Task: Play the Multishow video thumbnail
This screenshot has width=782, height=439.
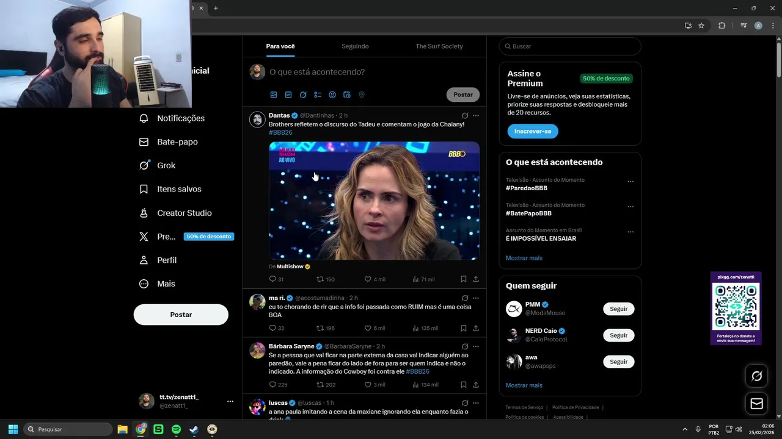Action: 374,201
